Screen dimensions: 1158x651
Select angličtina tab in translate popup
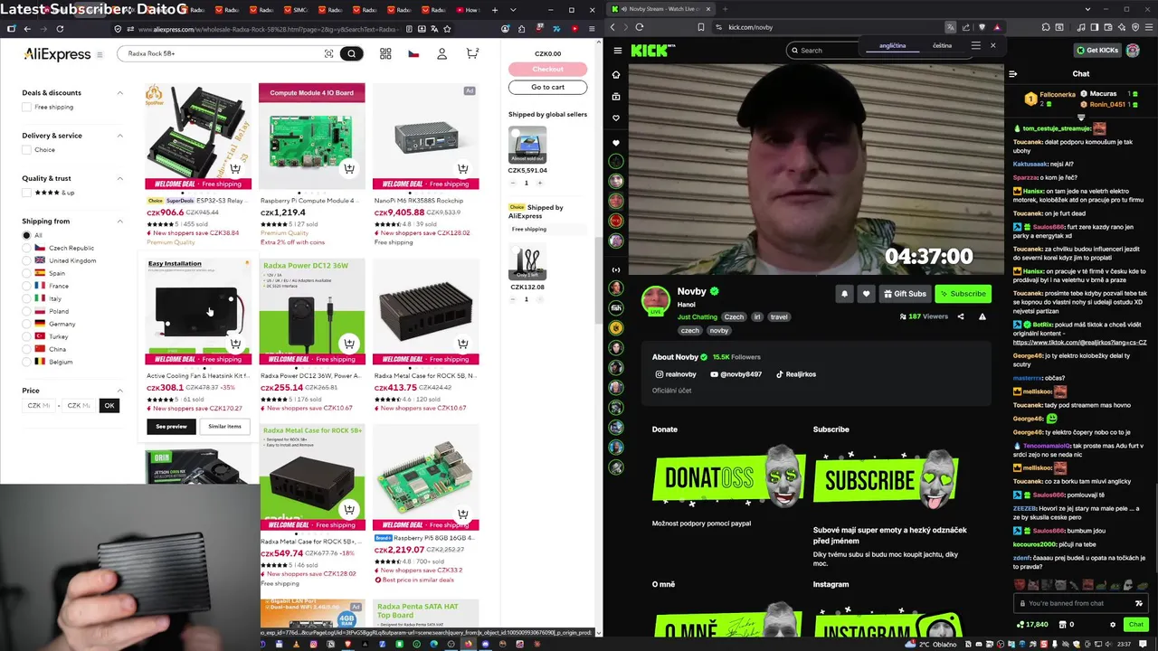pos(892,45)
